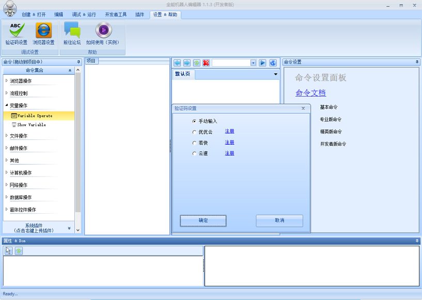422x300 pixels.
Task: Expand the 其他 tree node
Action: coord(7,160)
